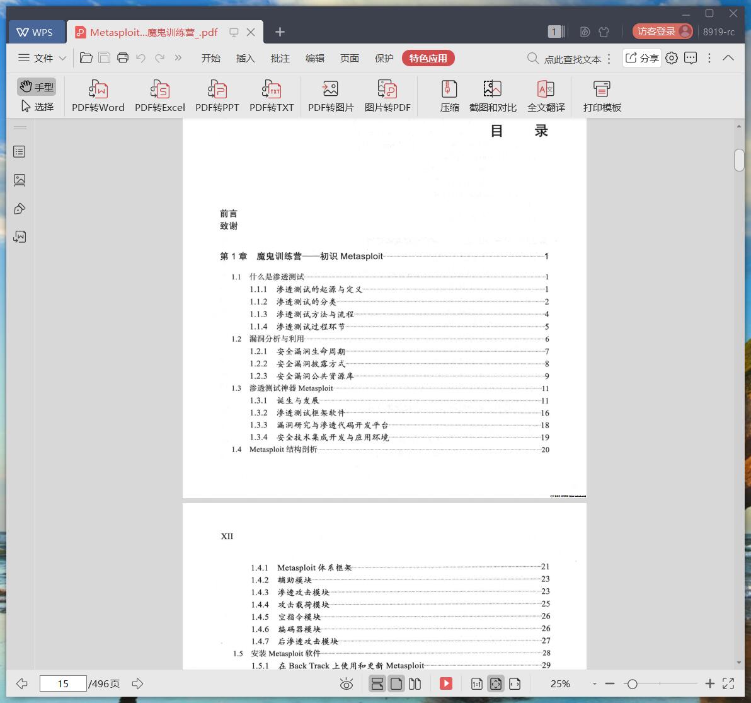The width and height of the screenshot is (751, 703).
Task: Toggle continuous scrolling page layout
Action: [x=377, y=683]
